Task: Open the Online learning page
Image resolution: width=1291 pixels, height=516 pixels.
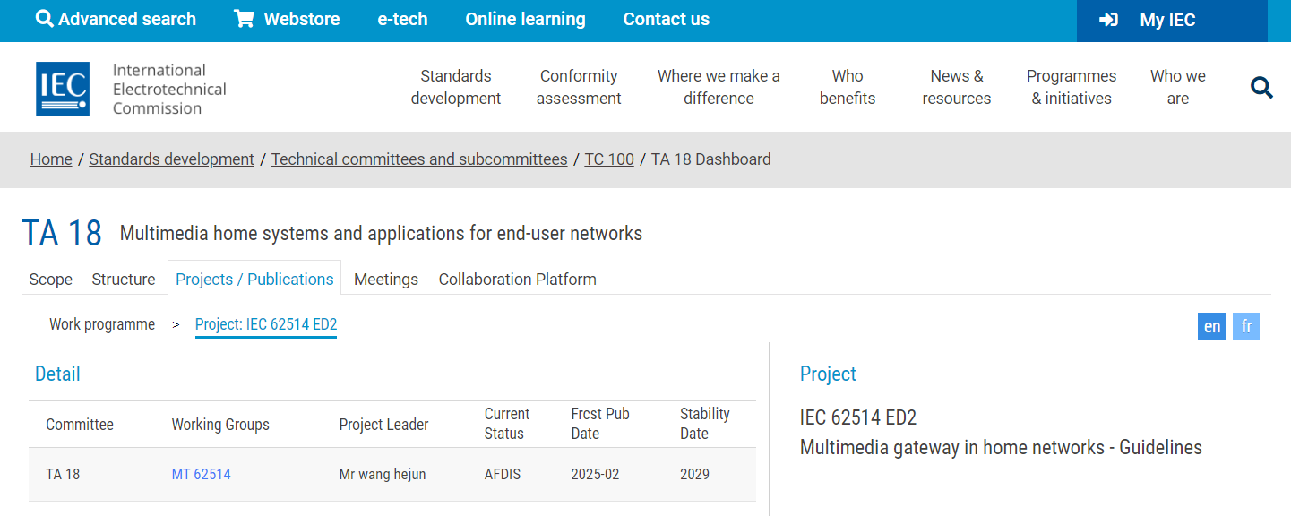Action: (525, 19)
